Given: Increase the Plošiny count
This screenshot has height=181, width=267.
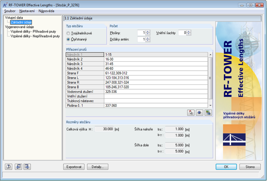Looking at the screenshot, I should (x=148, y=31).
